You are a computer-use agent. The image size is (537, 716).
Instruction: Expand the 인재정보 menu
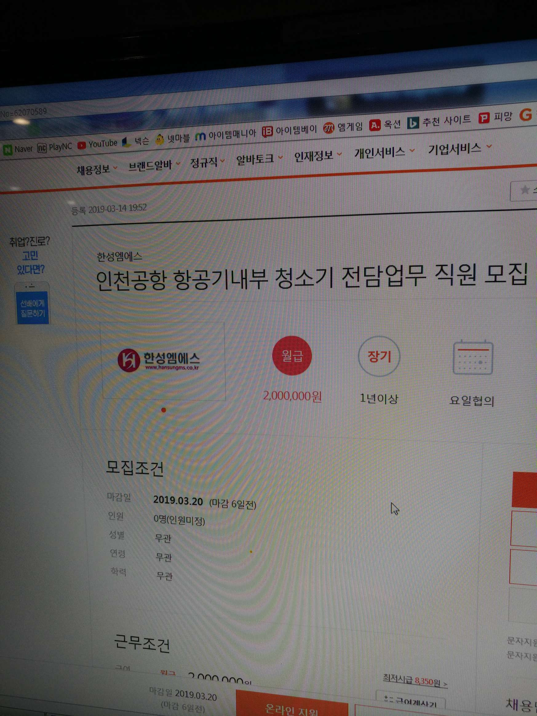coord(317,156)
